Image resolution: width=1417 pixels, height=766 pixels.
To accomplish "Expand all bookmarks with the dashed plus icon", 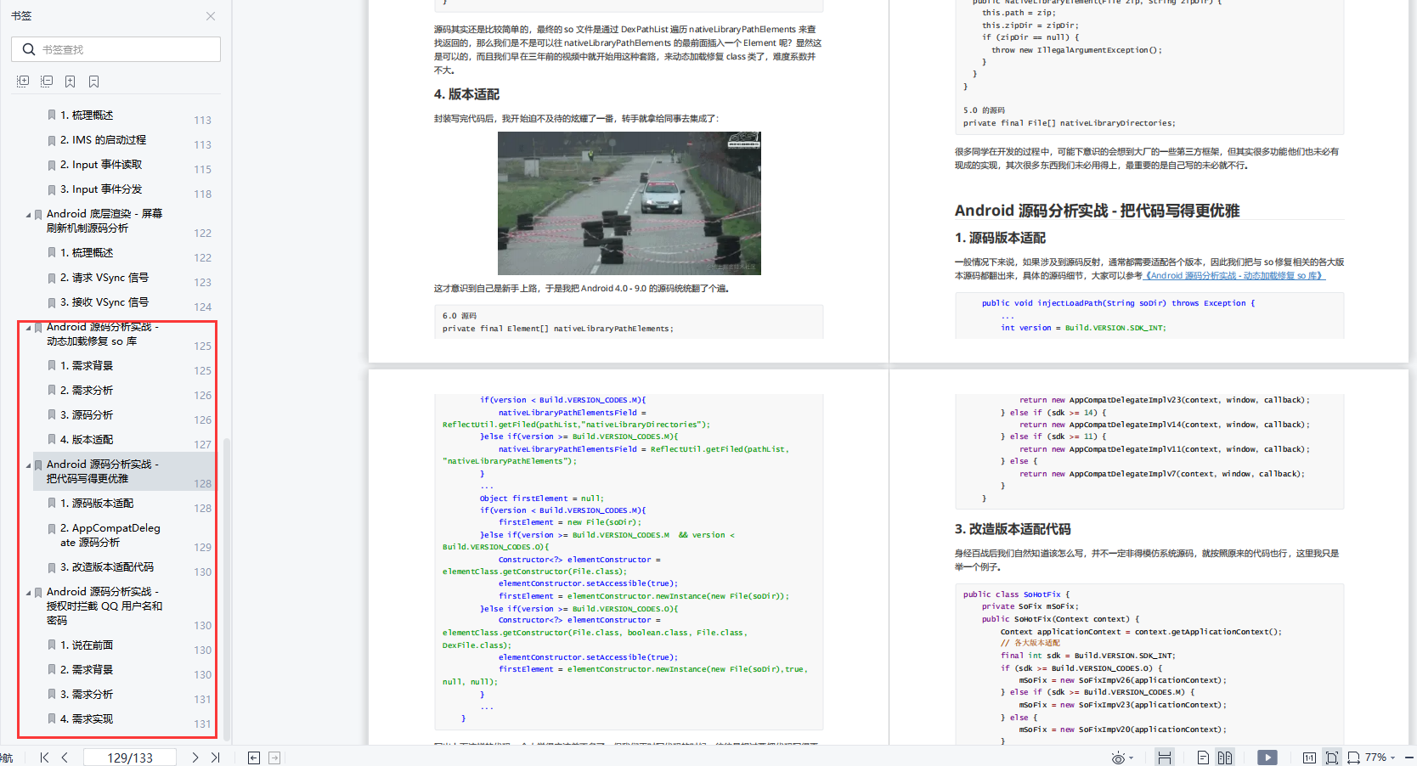I will pos(23,82).
